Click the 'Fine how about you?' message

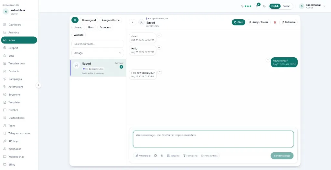coord(143,74)
